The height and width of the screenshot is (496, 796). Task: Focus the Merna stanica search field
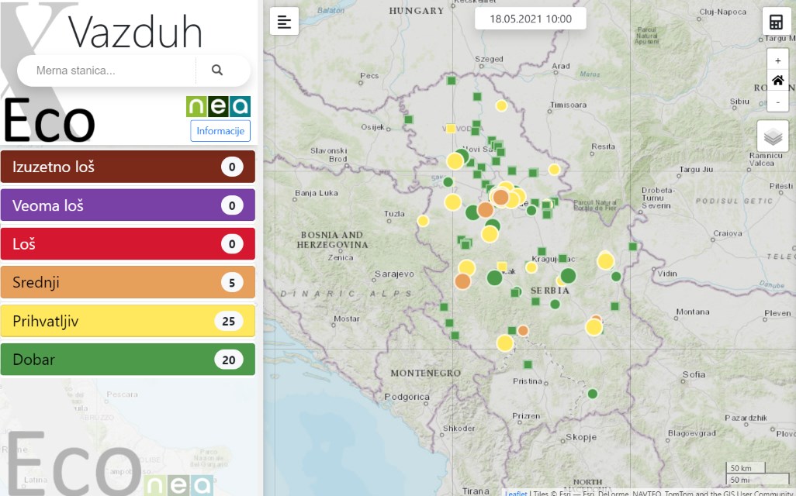pyautogui.click(x=108, y=71)
